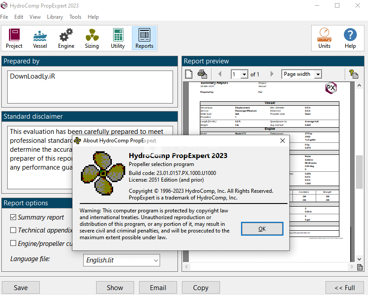Click the Copy button

tap(201, 288)
